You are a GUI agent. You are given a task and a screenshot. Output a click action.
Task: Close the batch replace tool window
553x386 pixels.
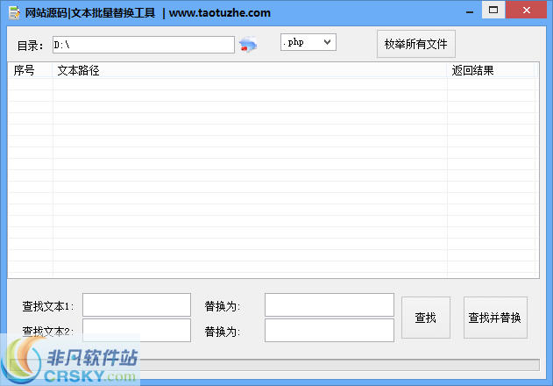point(526,10)
